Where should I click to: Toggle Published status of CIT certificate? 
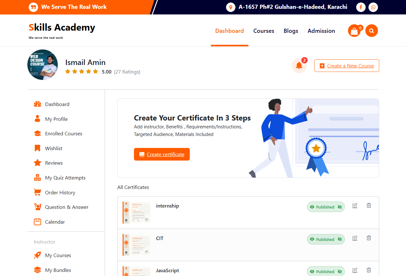(x=326, y=239)
